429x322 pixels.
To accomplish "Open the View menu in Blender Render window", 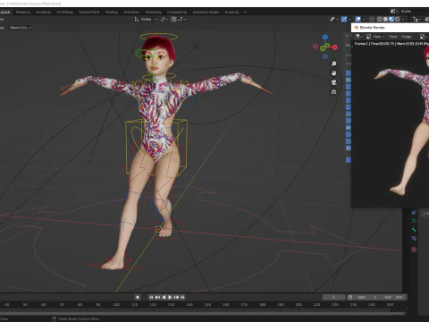I will tap(393, 37).
